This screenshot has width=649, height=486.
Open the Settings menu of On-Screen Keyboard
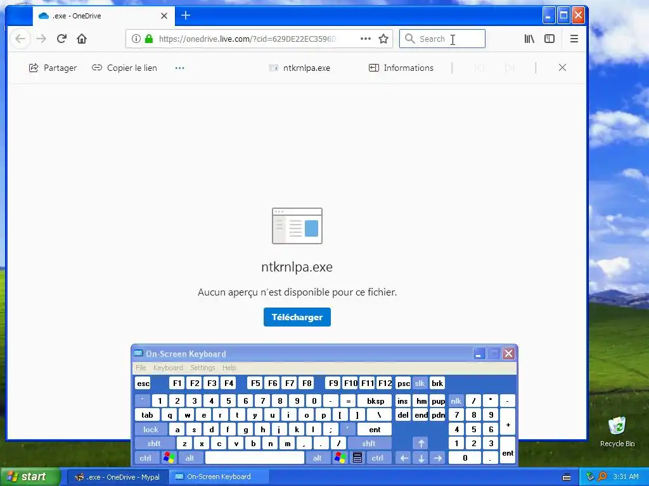(202, 368)
